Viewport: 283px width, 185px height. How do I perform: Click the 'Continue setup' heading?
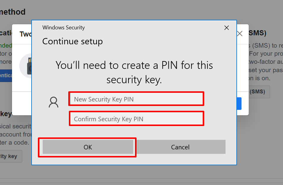[72, 42]
